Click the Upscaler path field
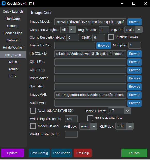This screenshot has height=160, width=150. pos(90,87)
